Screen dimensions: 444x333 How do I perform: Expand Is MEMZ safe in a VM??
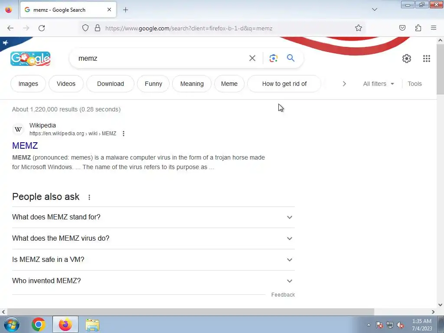tap(153, 260)
